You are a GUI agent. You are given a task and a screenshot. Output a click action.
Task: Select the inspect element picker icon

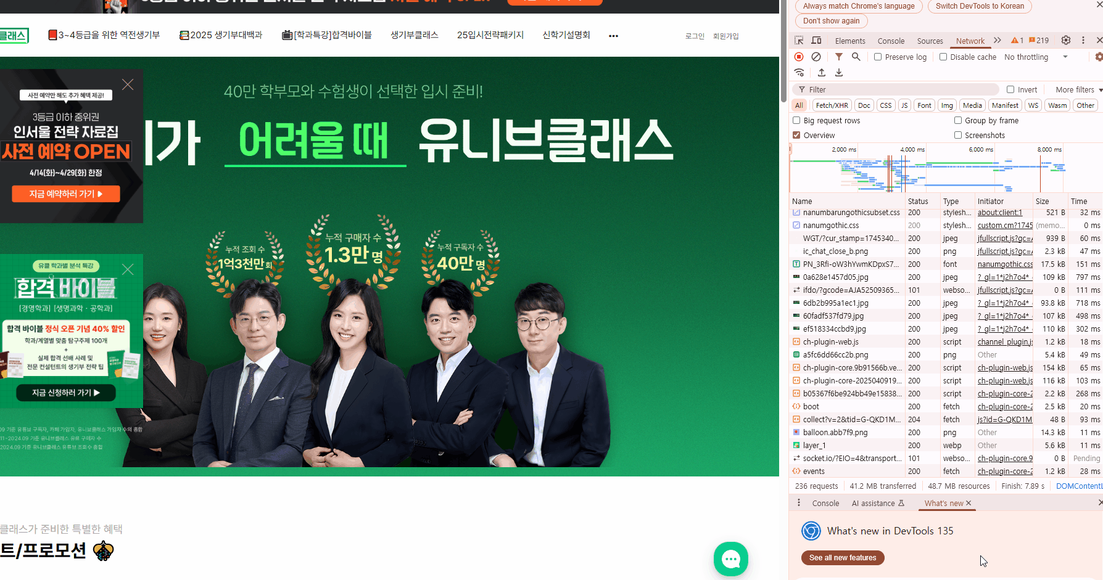click(799, 41)
